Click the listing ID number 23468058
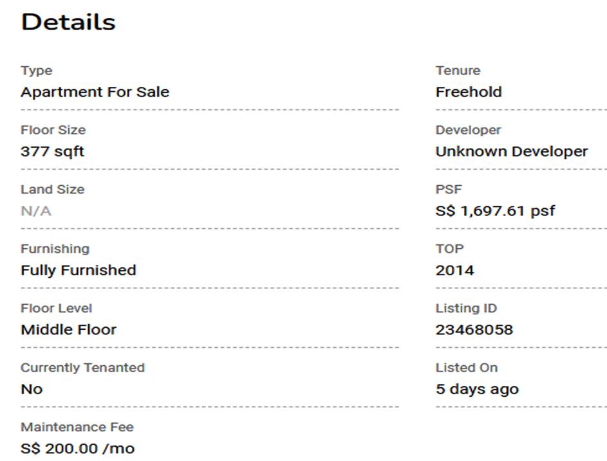Image resolution: width=607 pixels, height=461 pixels. pos(474,330)
